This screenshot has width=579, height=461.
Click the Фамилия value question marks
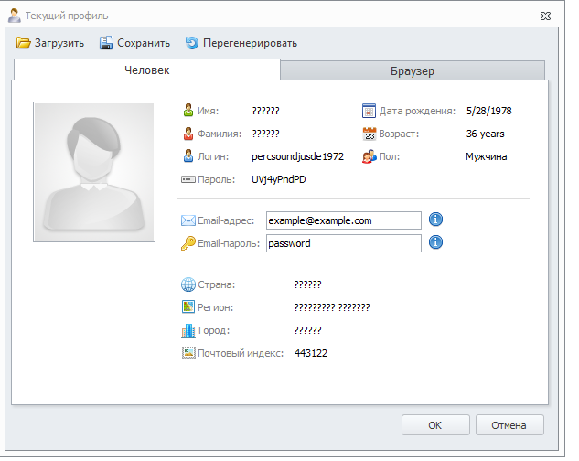pos(266,134)
